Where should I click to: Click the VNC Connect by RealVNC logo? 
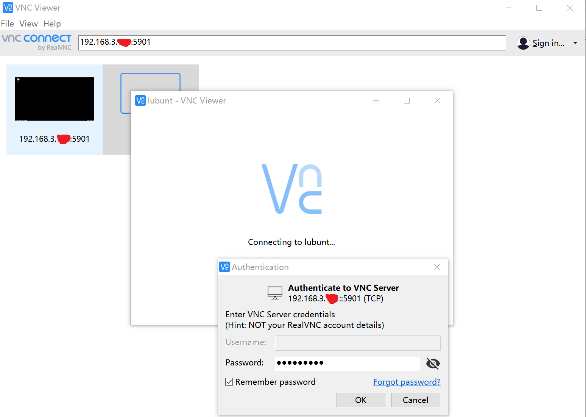click(x=37, y=42)
